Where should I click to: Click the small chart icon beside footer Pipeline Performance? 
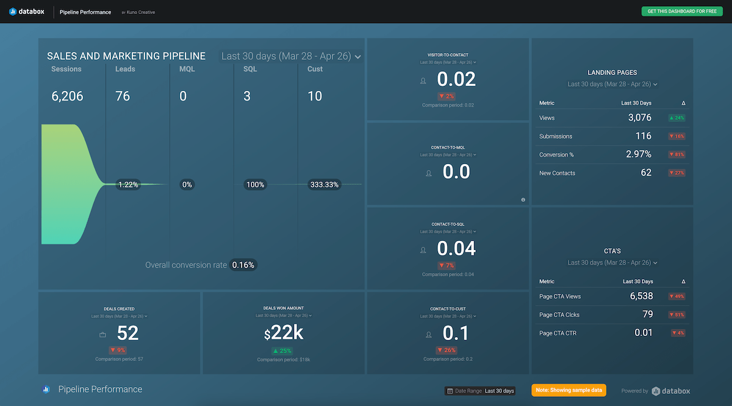46,389
